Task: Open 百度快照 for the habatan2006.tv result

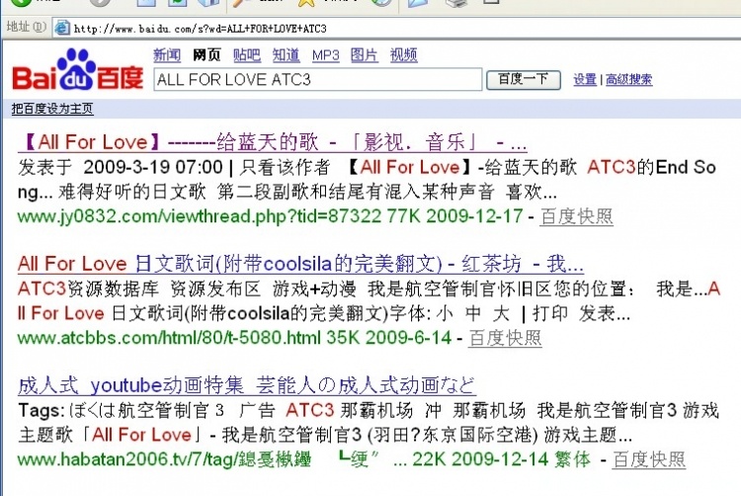Action: click(649, 459)
